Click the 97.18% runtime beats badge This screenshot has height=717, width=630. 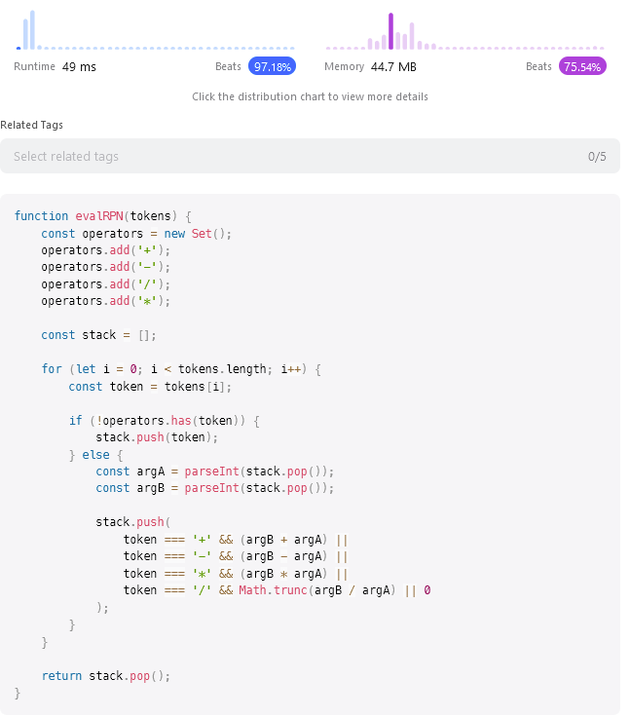272,67
